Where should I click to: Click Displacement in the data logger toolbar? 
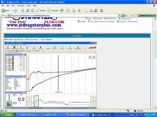[x=78, y=48]
